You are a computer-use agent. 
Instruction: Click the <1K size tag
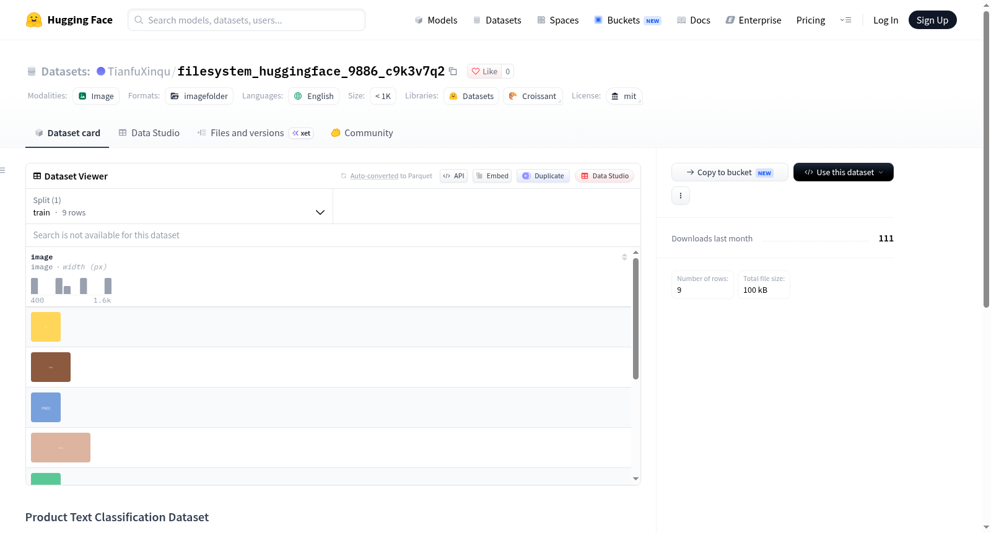[383, 96]
